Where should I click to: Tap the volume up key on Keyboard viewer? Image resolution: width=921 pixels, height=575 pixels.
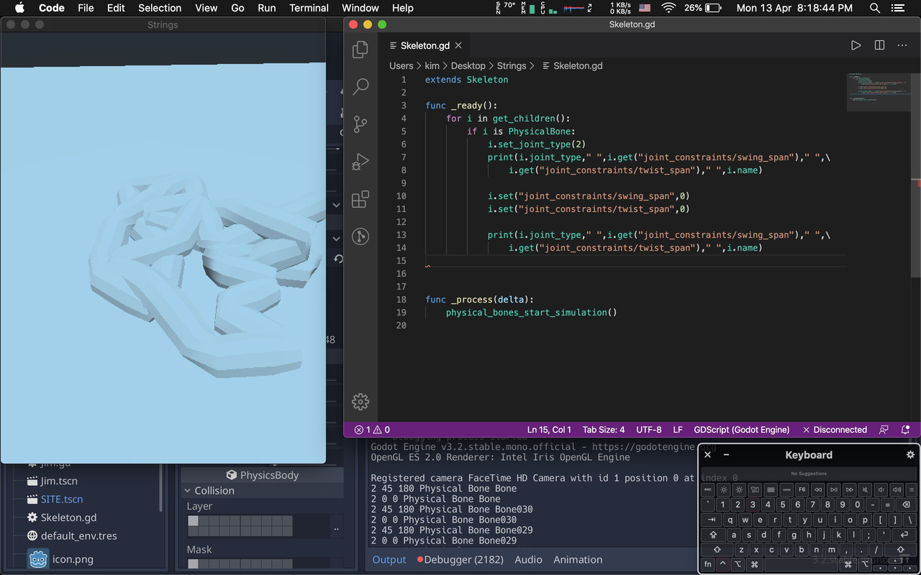(x=897, y=489)
